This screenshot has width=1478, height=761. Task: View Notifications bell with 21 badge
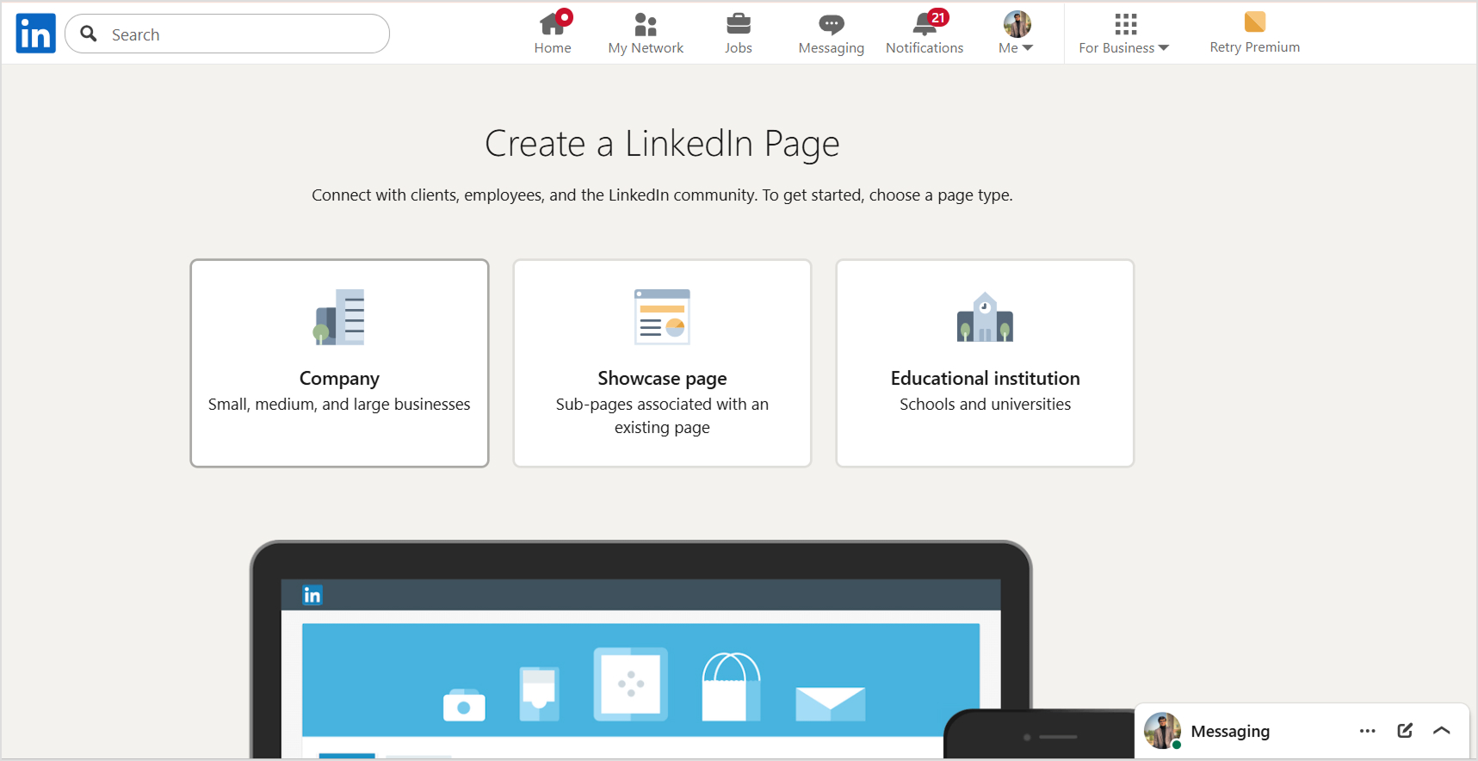[928, 22]
